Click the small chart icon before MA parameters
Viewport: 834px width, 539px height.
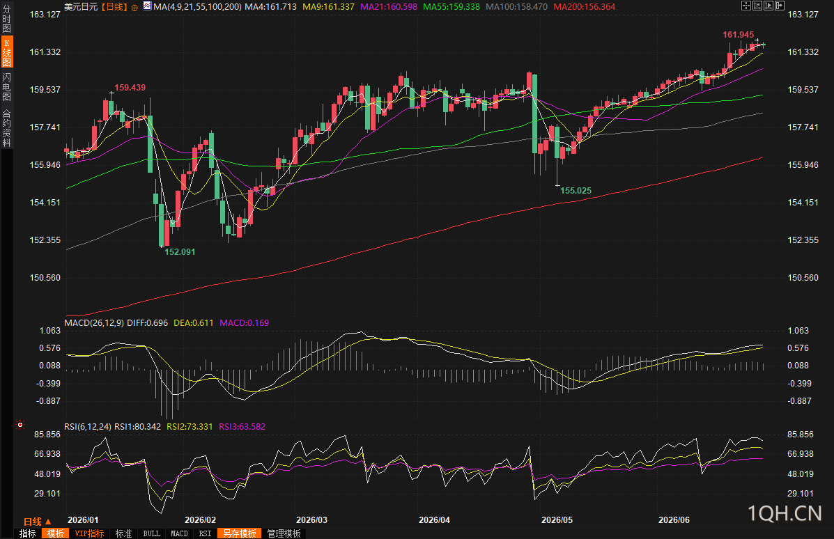[x=147, y=6]
